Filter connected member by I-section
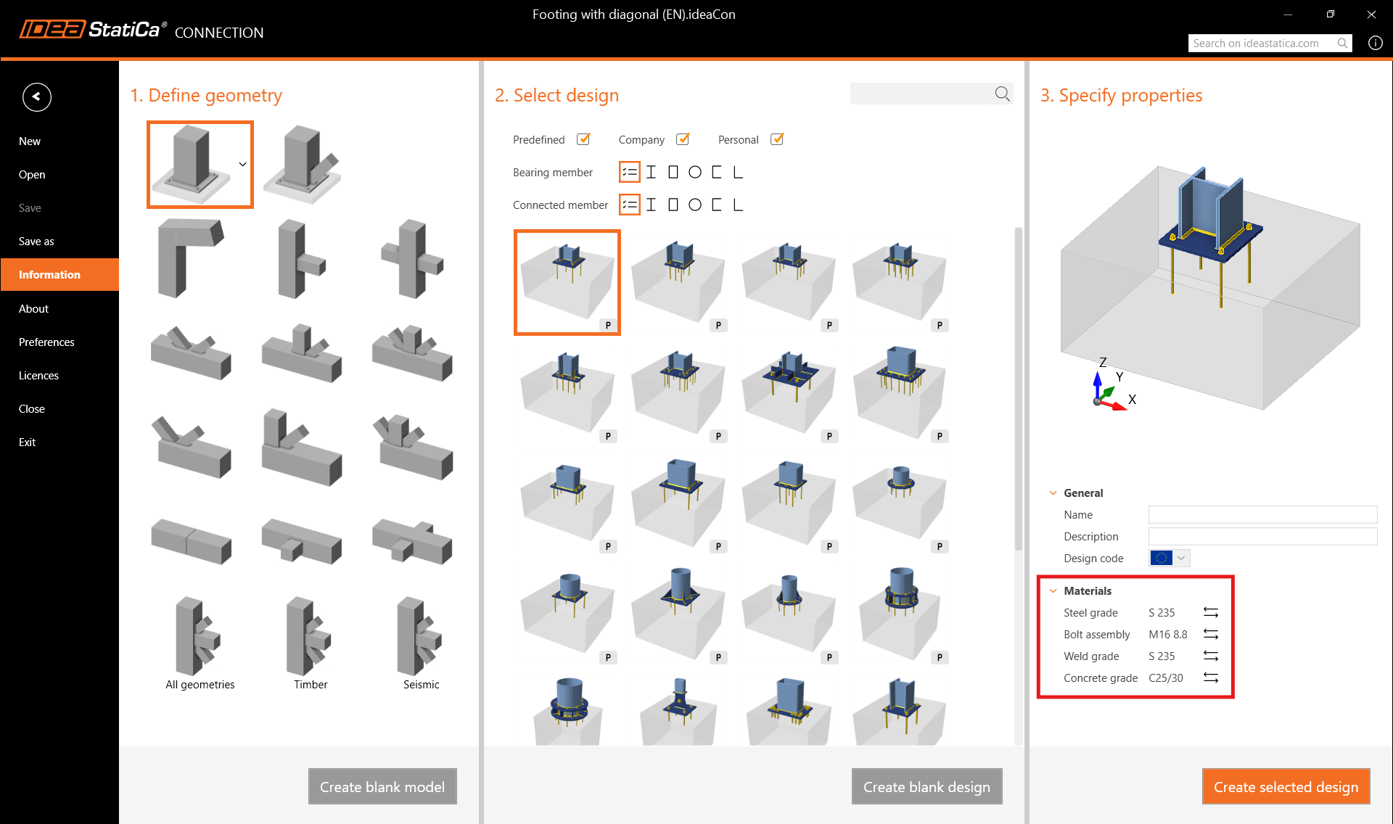This screenshot has width=1393, height=824. pyautogui.click(x=651, y=205)
